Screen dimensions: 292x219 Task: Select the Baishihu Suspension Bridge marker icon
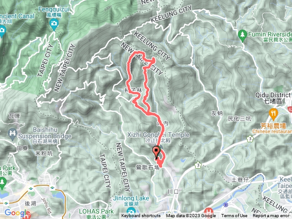click(13, 134)
